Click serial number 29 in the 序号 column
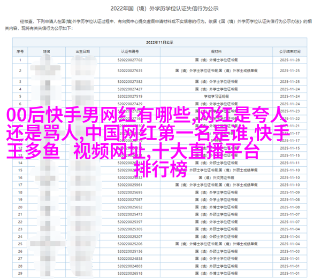This screenshot has width=321, height=279. point(20,273)
